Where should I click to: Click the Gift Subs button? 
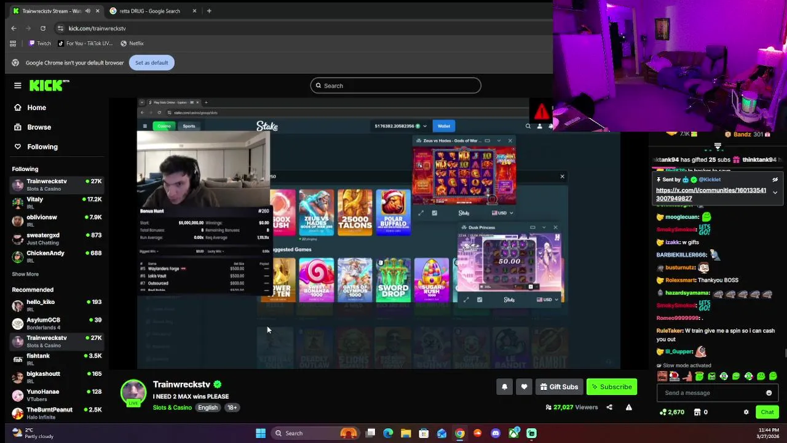pos(559,387)
